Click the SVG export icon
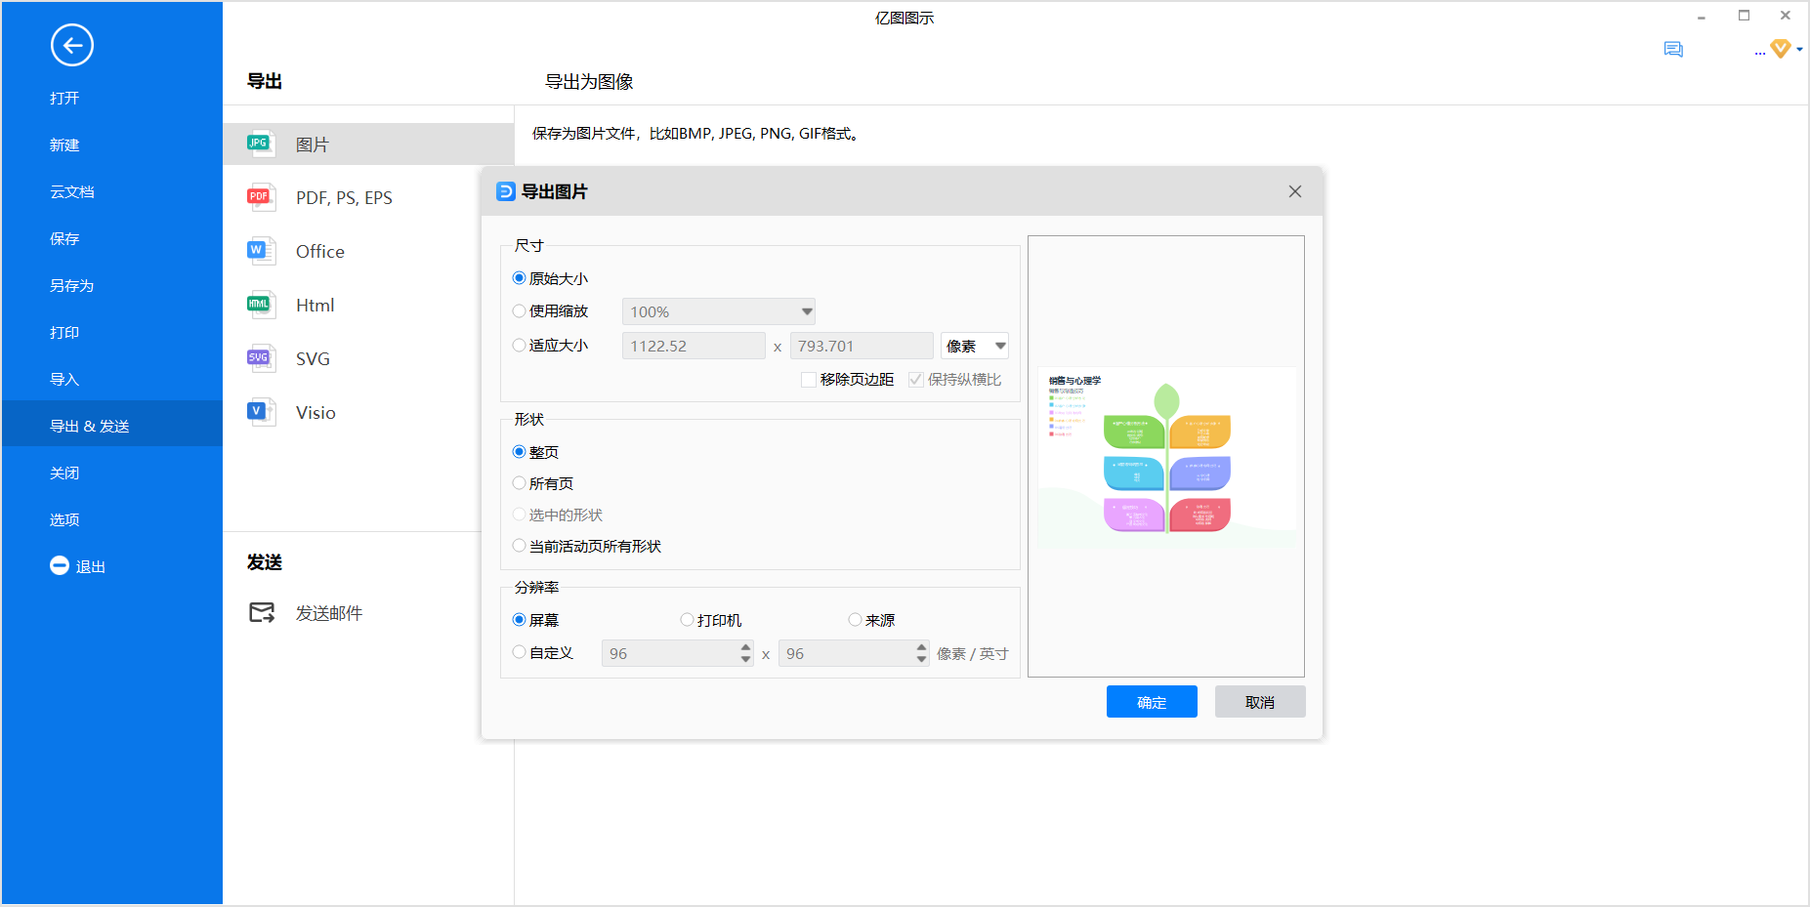Screen dimensions: 1810x907 tap(260, 358)
